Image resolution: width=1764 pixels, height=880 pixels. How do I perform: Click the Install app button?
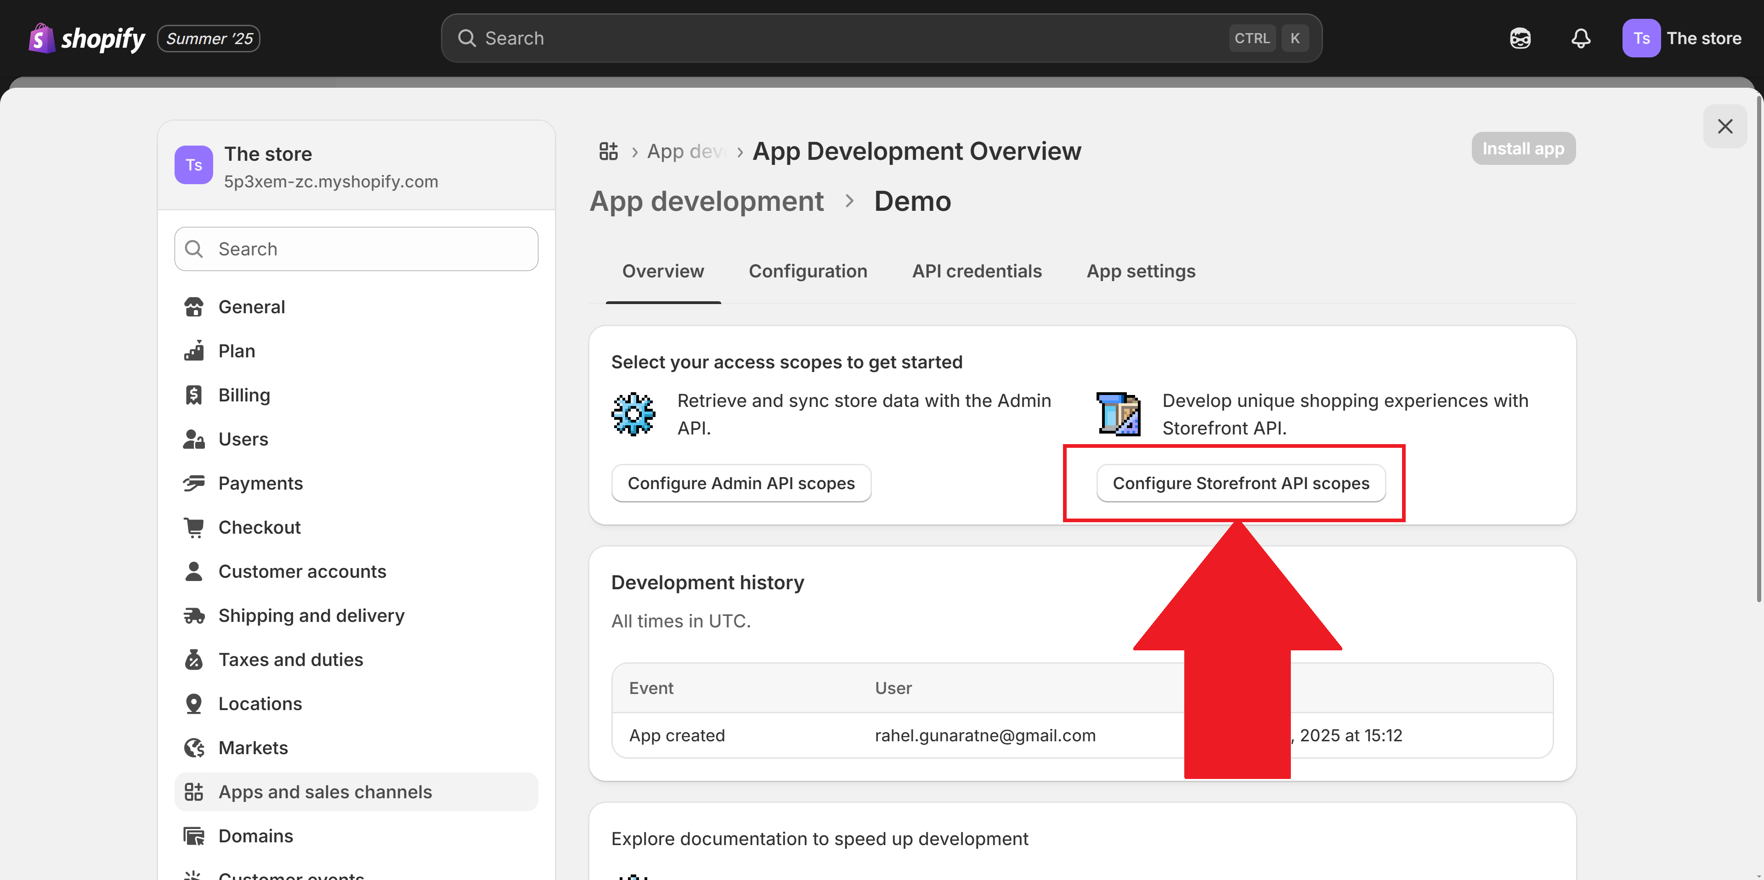[x=1523, y=148]
